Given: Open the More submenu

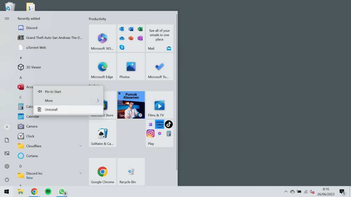Looking at the screenshot, I should tap(68, 101).
